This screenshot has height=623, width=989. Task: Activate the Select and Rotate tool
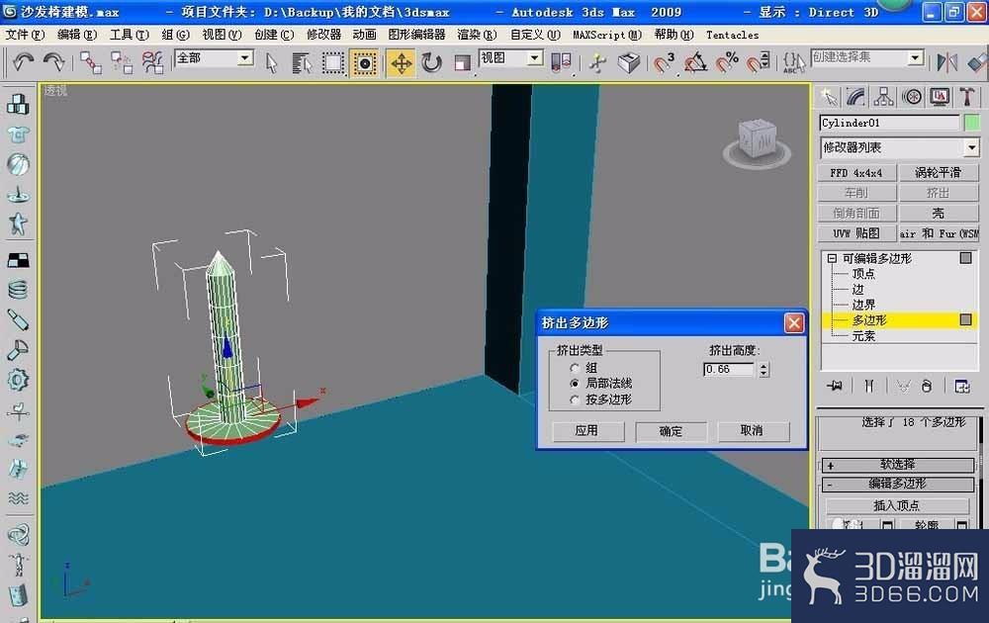tap(432, 63)
